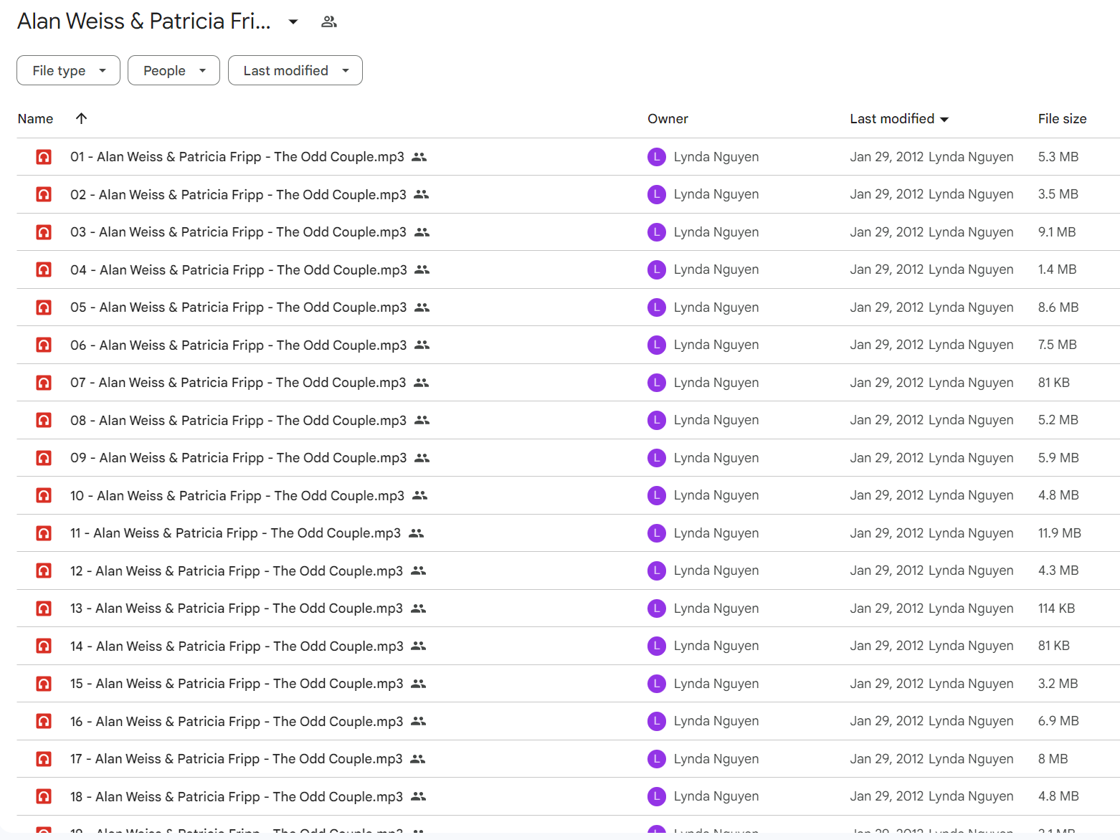Select file 09 - The Odd Couple.mp3
1120x840 pixels.
238,458
